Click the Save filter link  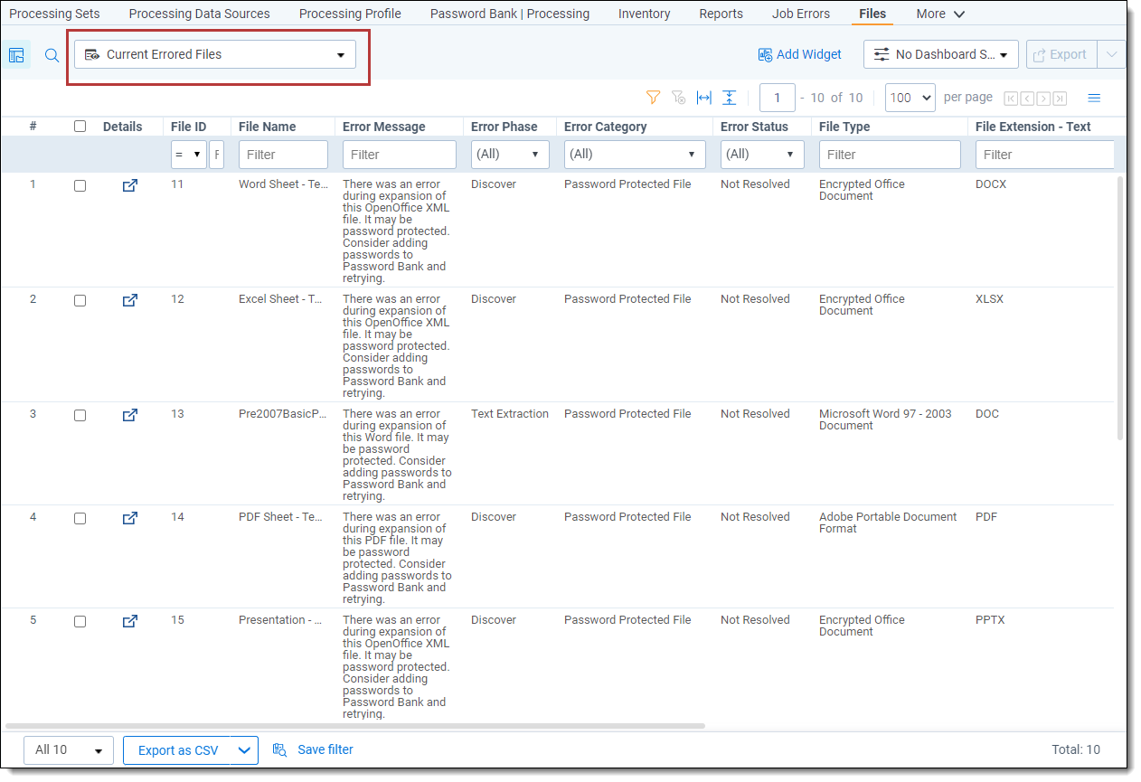[x=325, y=749]
